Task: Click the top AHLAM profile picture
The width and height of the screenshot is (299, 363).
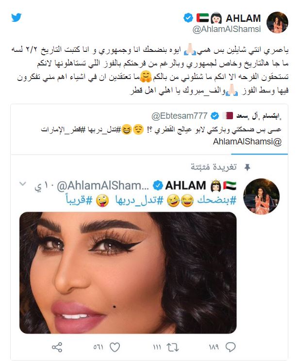Action: pos(277,22)
